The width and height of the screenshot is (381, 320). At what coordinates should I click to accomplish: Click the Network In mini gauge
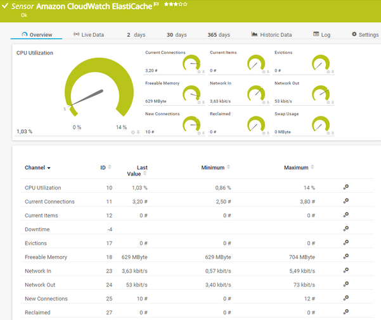pos(256,94)
